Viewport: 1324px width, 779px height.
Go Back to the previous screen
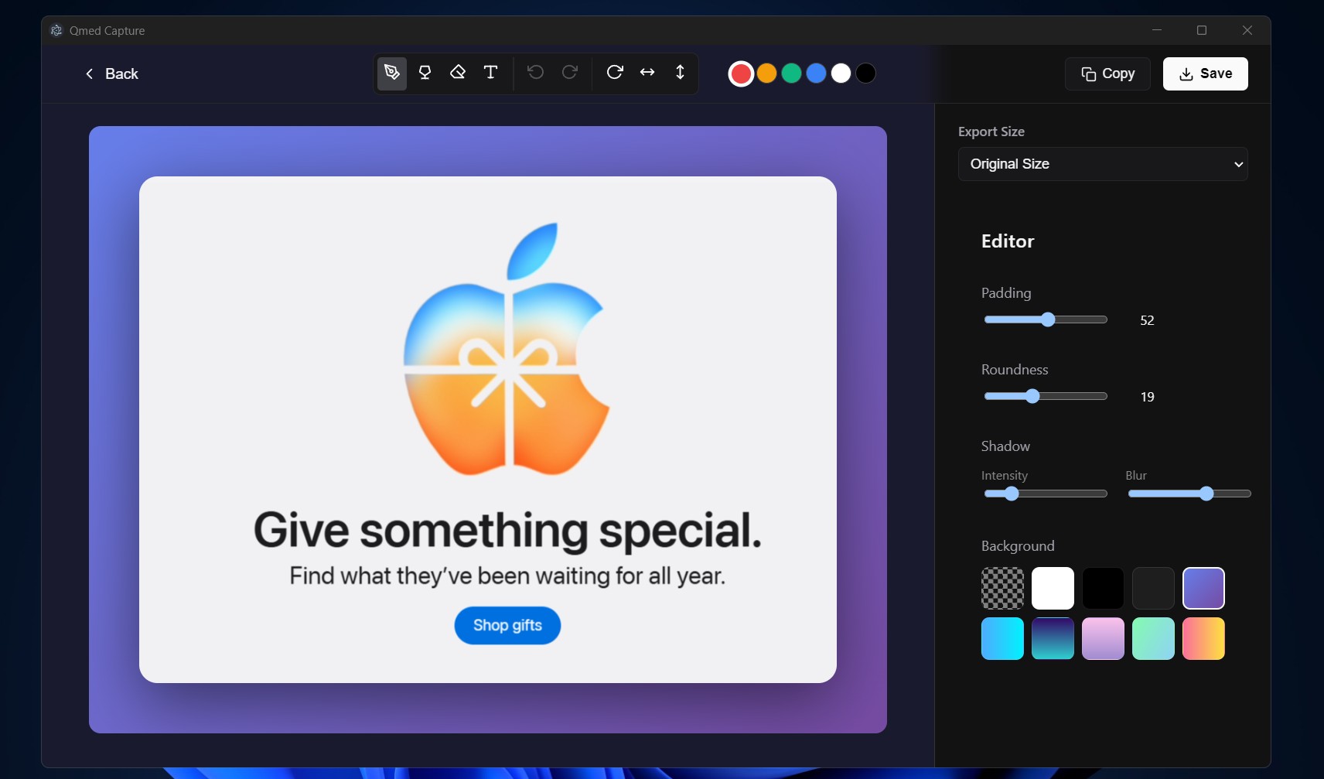pos(111,73)
